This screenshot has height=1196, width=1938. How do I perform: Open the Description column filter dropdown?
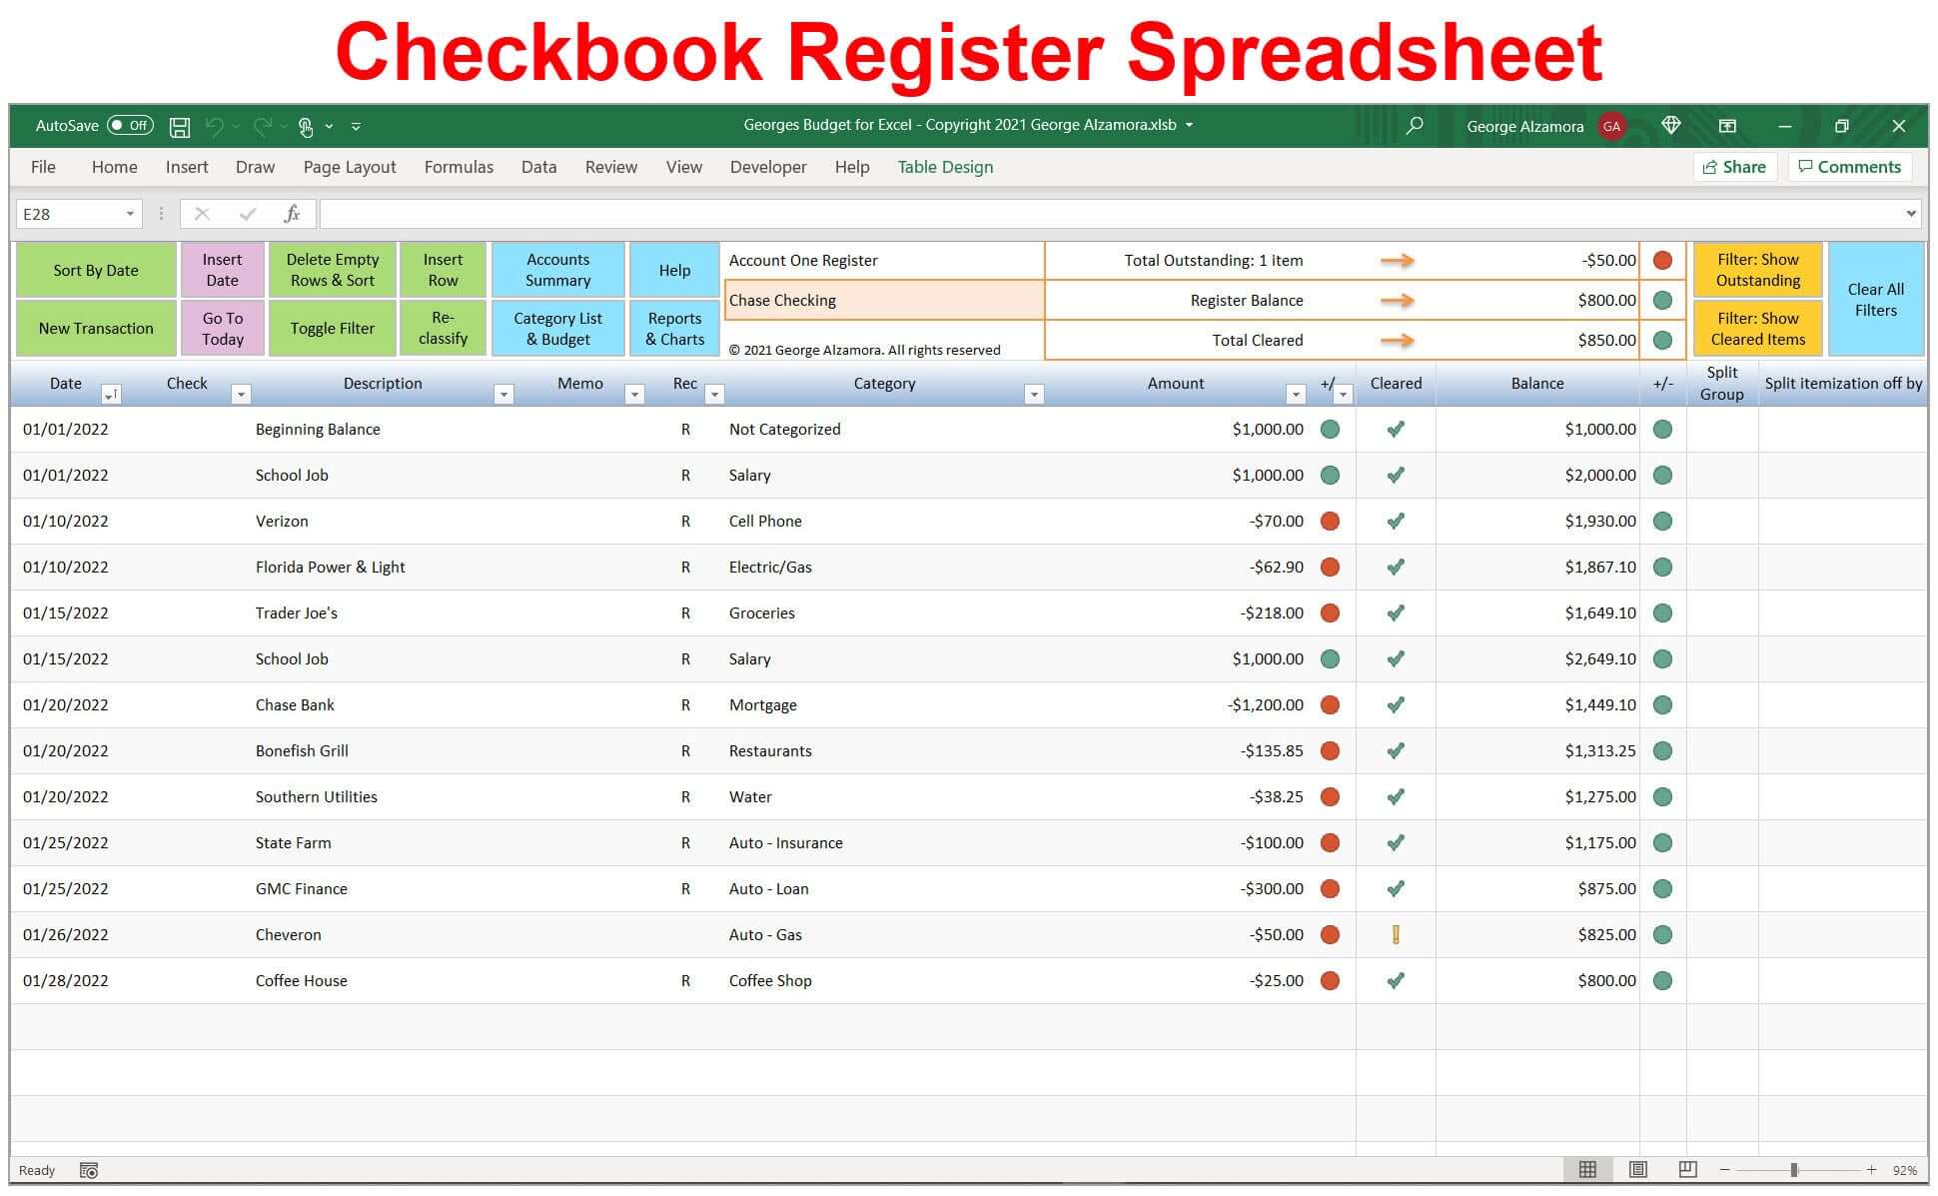coord(503,395)
